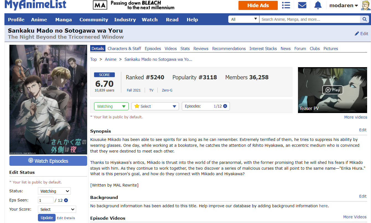
Task: Expand the All search category dropdown
Action: [x=244, y=19]
